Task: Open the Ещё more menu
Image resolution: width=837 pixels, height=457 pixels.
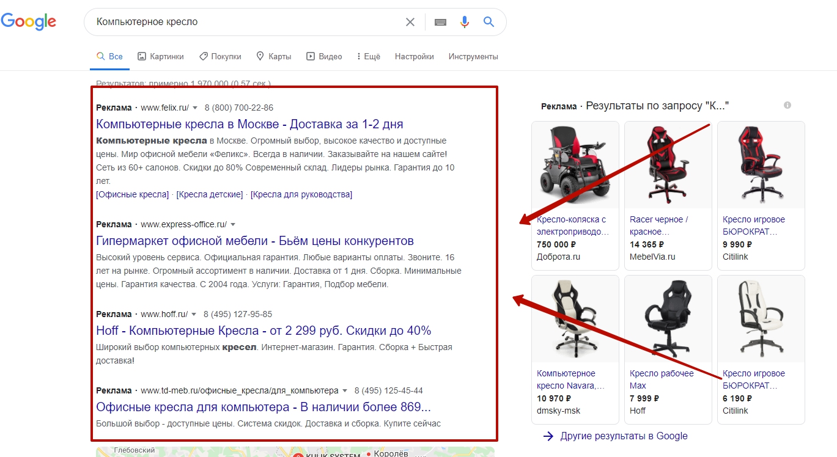Action: pyautogui.click(x=369, y=56)
